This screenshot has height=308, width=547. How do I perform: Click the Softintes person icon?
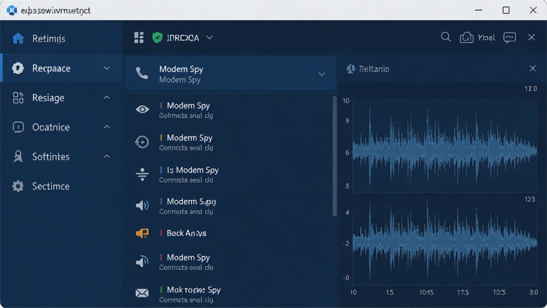pyautogui.click(x=18, y=157)
